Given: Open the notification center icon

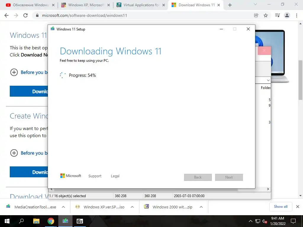Looking at the screenshot, I should 293,221.
